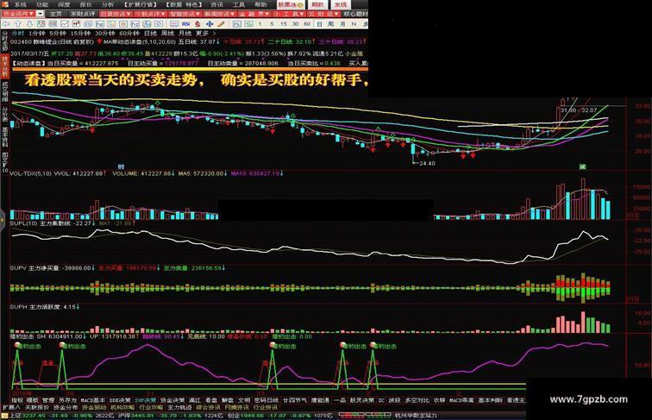Open the 关联报价 bottom tab
The height and width of the screenshot is (420, 652).
pos(37,408)
